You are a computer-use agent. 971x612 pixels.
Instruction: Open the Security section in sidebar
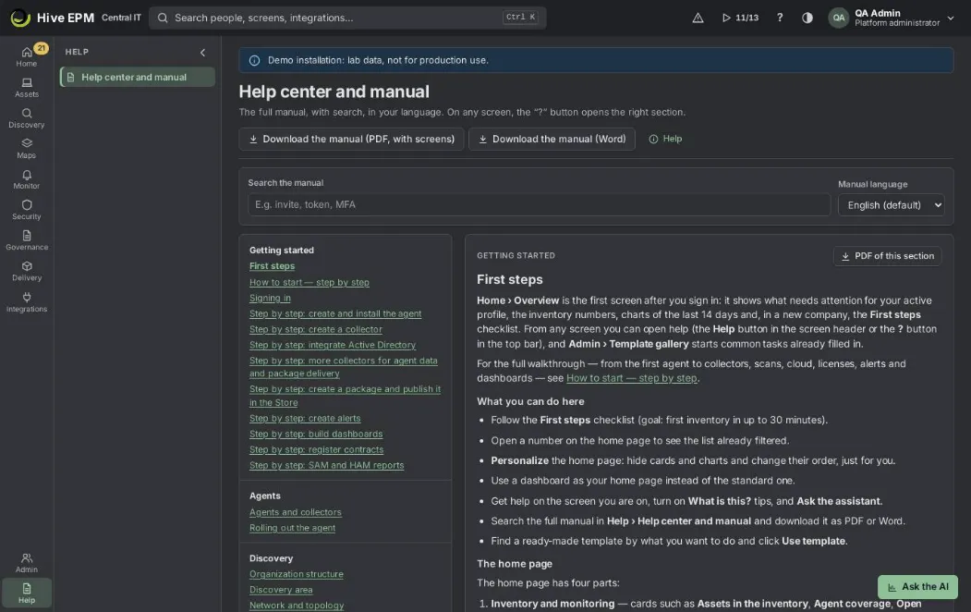tap(26, 210)
